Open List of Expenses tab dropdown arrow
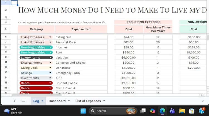Viewport: 209px width, 116px height. (104, 101)
